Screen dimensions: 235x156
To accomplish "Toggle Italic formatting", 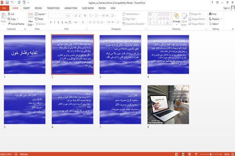I will coord(54,22).
